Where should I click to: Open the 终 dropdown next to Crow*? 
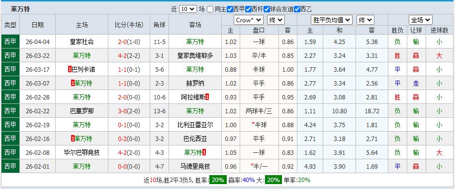coord(276,20)
